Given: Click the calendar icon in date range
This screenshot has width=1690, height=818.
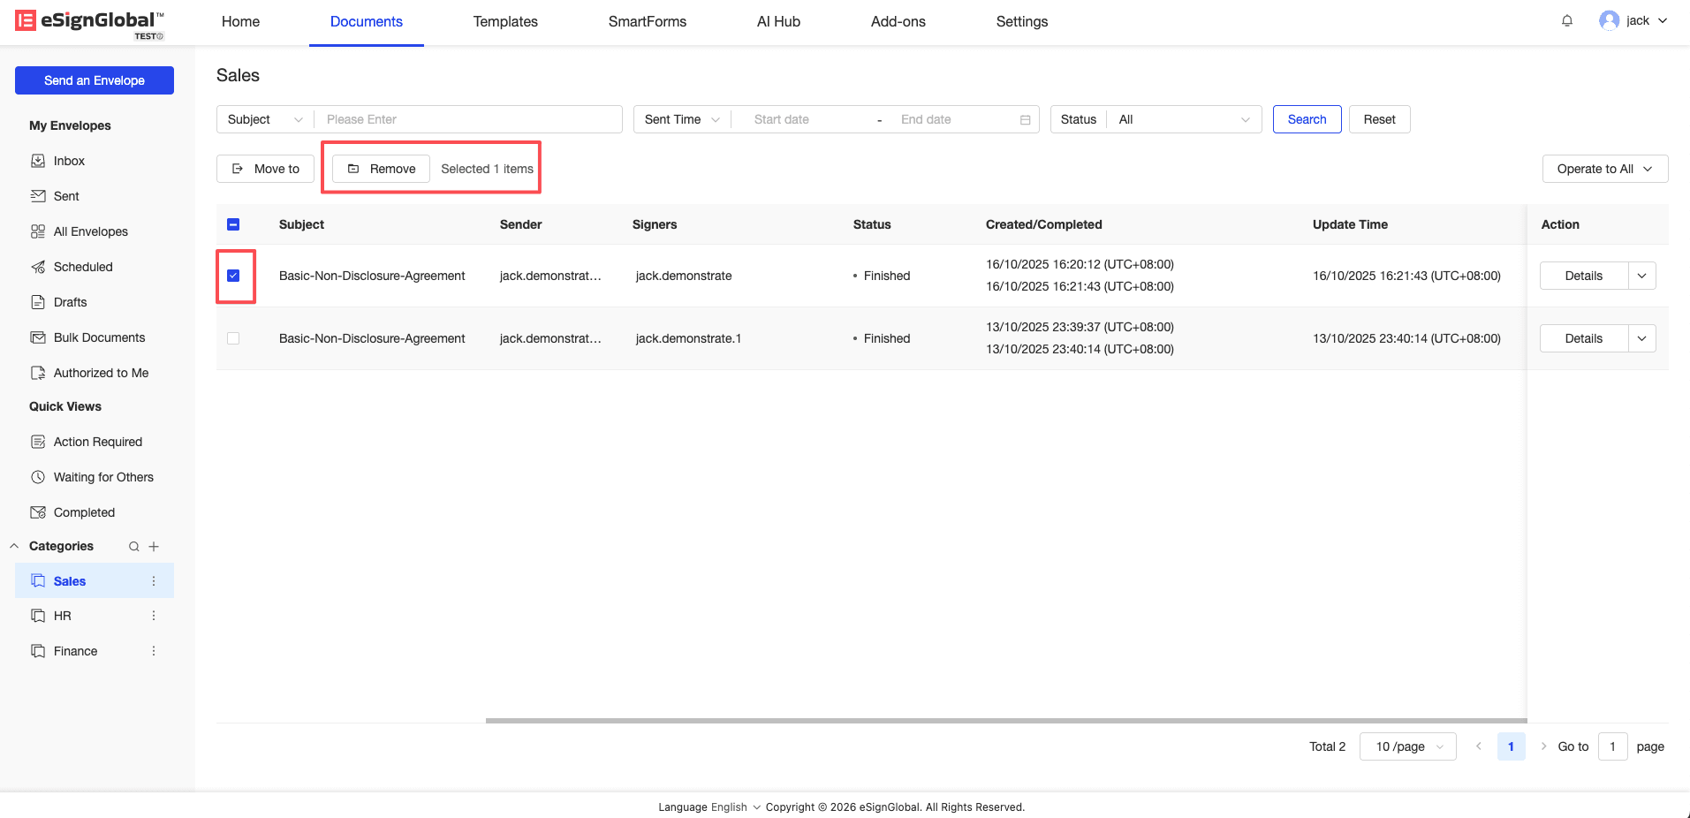Looking at the screenshot, I should pos(1025,120).
